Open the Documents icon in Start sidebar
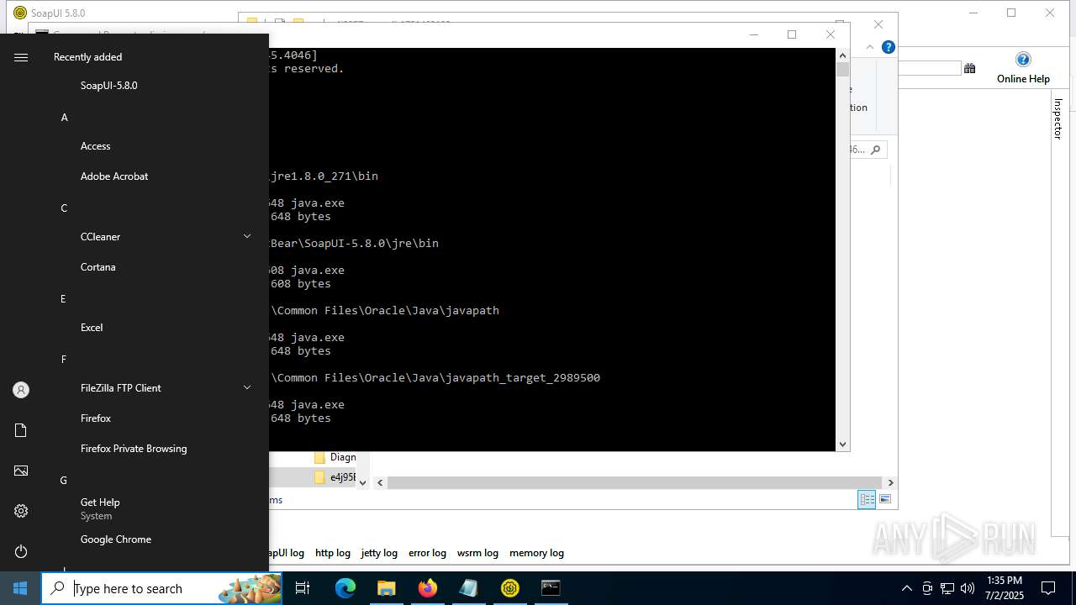The width and height of the screenshot is (1076, 605). [x=21, y=430]
